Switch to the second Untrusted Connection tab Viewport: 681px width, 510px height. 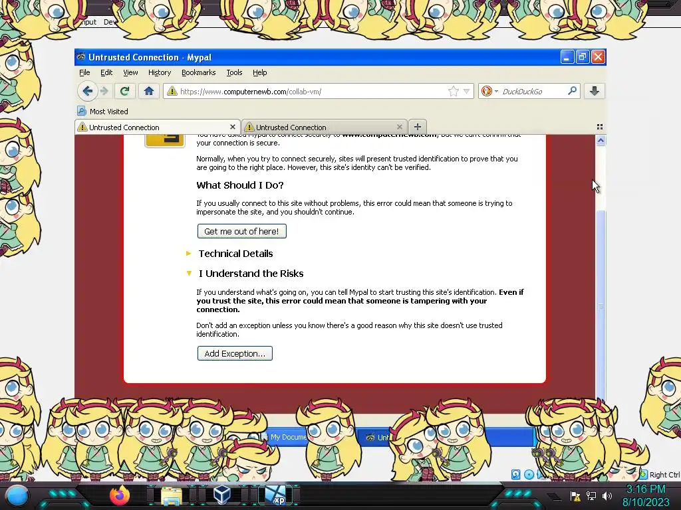pyautogui.click(x=324, y=127)
